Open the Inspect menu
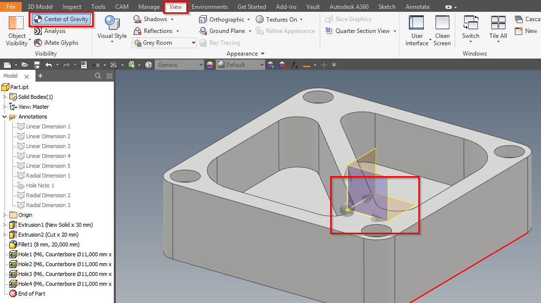 click(71, 6)
